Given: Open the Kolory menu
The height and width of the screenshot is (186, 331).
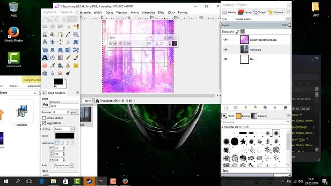Looking at the screenshot, I should (x=134, y=12).
